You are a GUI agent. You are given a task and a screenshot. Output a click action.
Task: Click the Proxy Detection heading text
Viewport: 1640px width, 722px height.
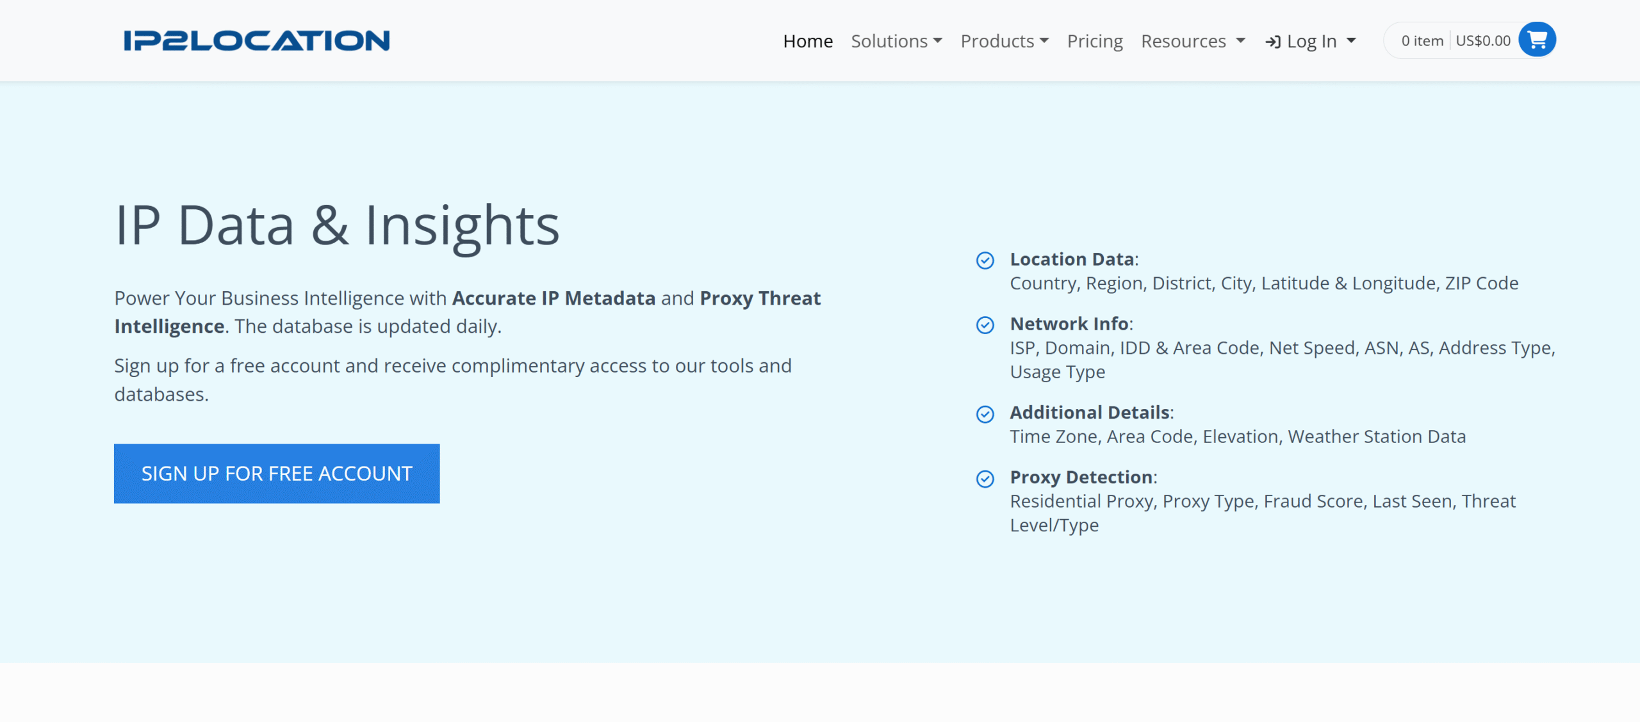click(x=1081, y=477)
